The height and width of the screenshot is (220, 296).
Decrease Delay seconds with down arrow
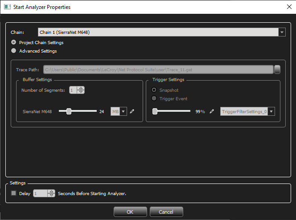[51, 195]
